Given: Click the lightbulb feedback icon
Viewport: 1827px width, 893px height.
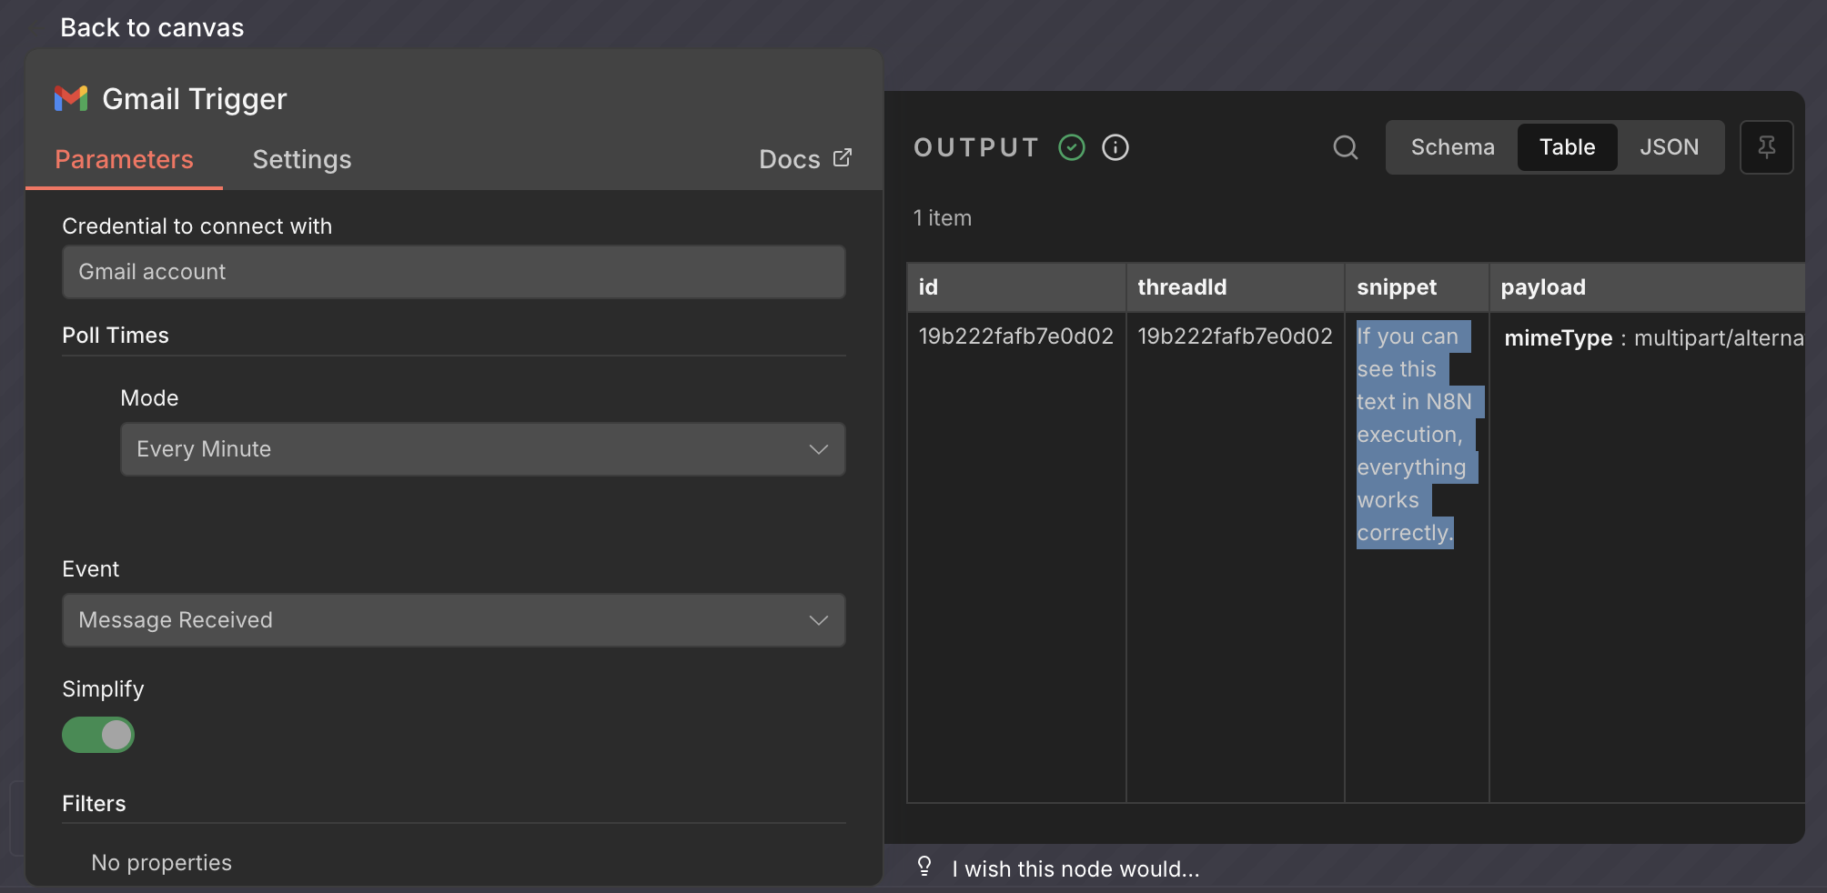Looking at the screenshot, I should [x=924, y=867].
